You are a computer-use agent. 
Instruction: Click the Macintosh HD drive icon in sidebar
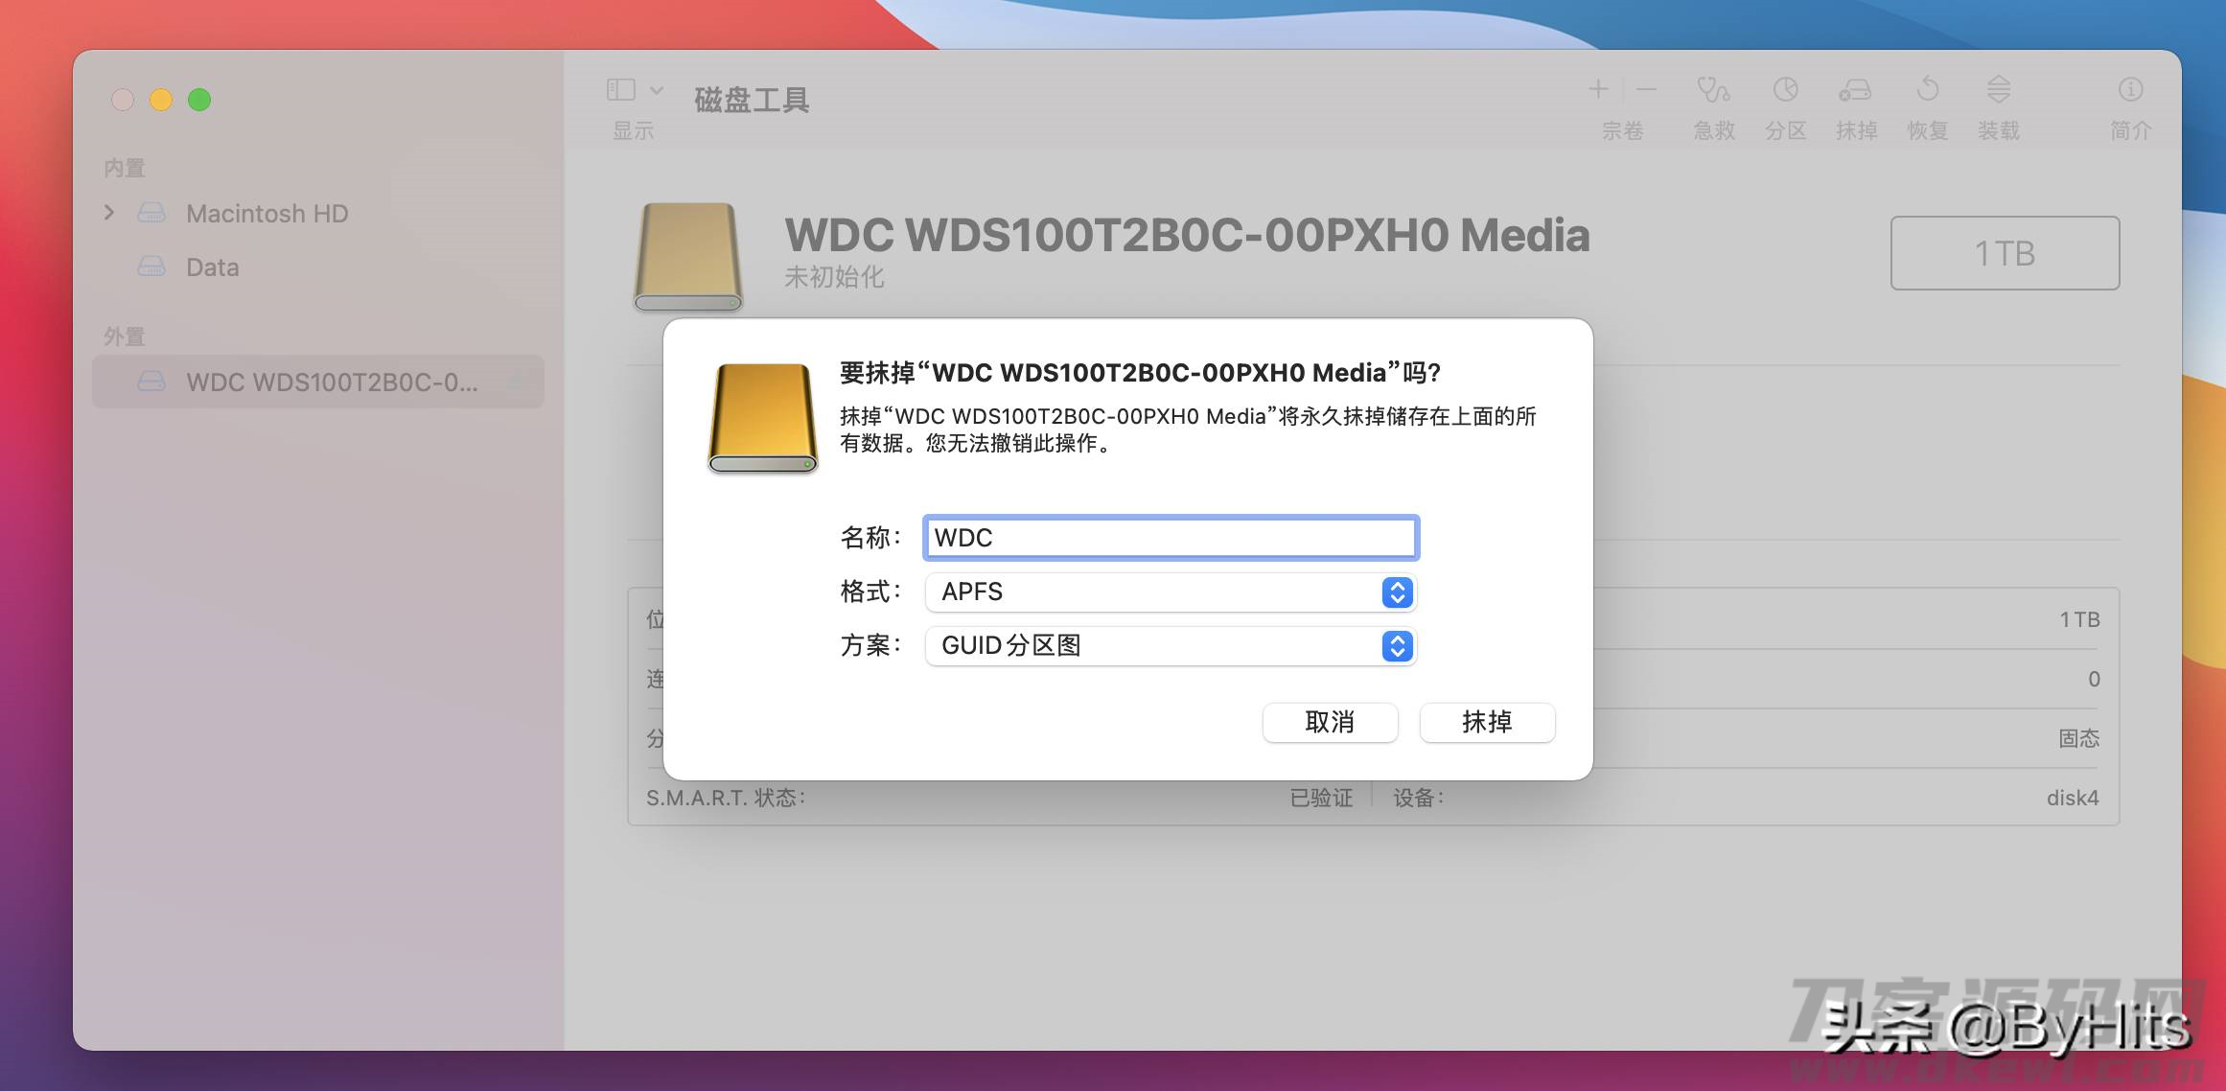151,213
